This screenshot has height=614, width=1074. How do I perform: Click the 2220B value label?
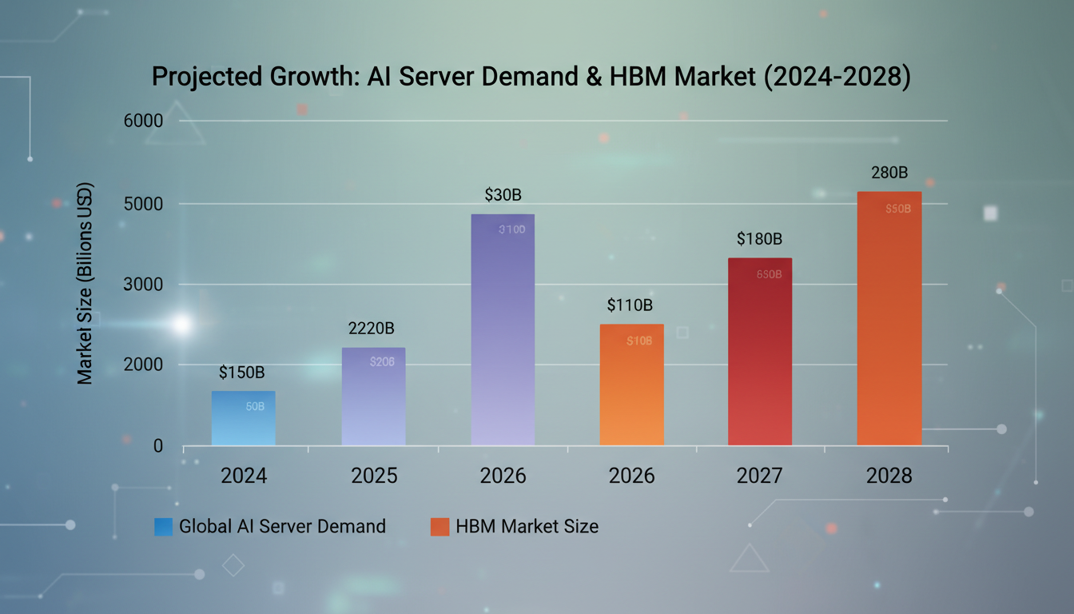(373, 328)
